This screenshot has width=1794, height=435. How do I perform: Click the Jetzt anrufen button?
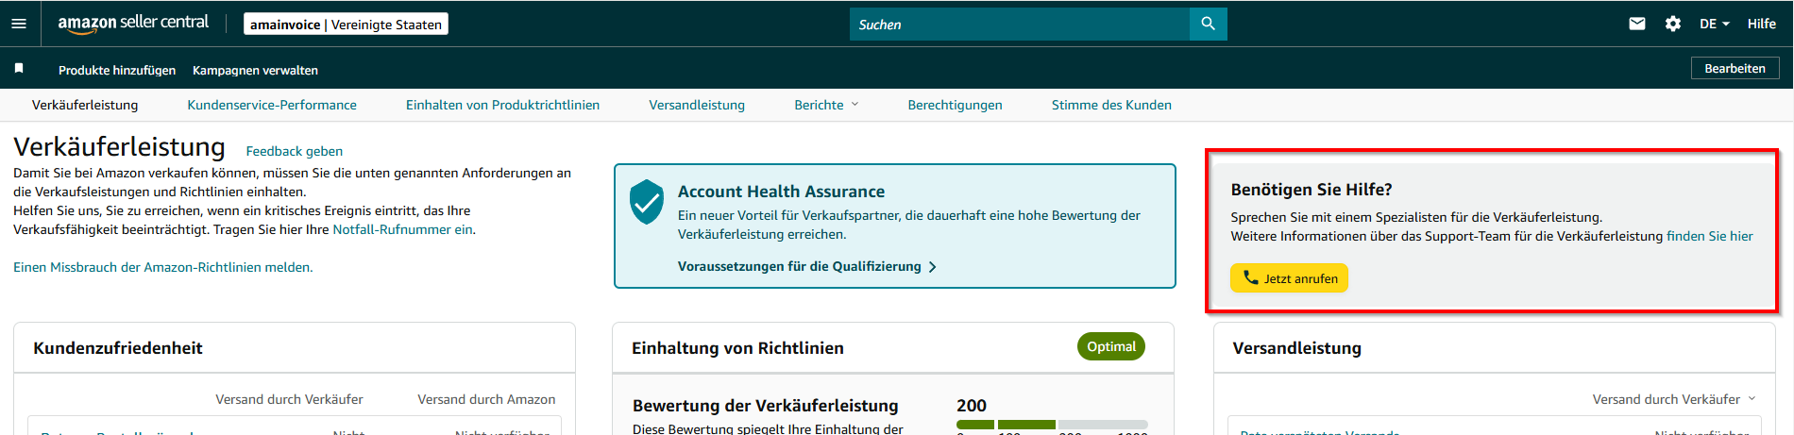1289,278
